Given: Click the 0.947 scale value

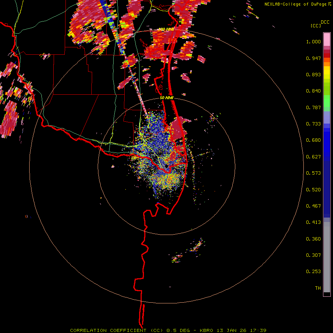Looking at the screenshot, I should pyautogui.click(x=313, y=58).
